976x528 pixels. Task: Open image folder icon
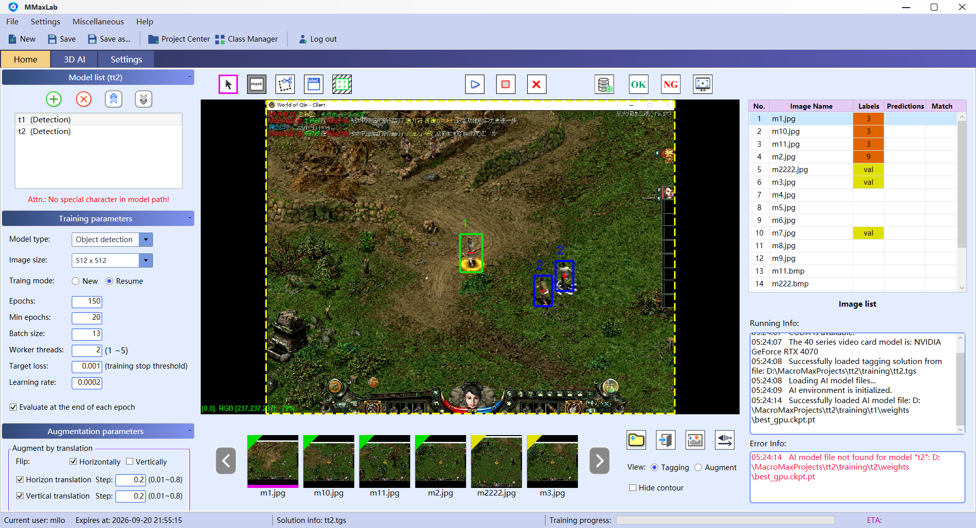(x=636, y=440)
